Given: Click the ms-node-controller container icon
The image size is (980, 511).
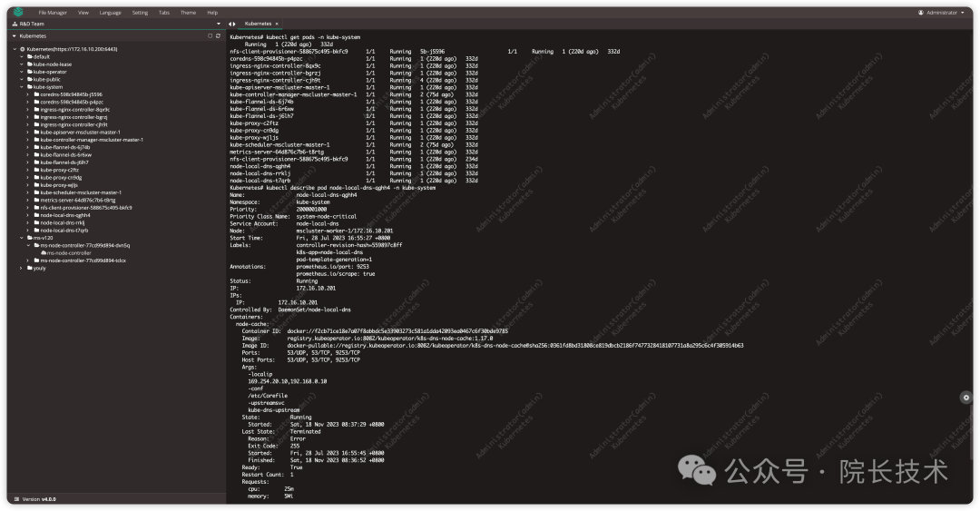Looking at the screenshot, I should [x=44, y=252].
